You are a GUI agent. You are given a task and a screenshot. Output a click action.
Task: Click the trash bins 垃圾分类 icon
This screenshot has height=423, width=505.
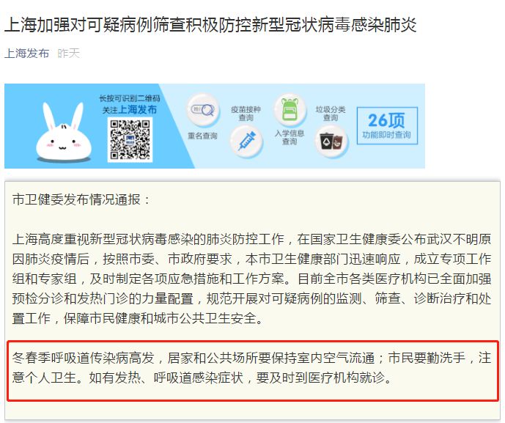331,141
